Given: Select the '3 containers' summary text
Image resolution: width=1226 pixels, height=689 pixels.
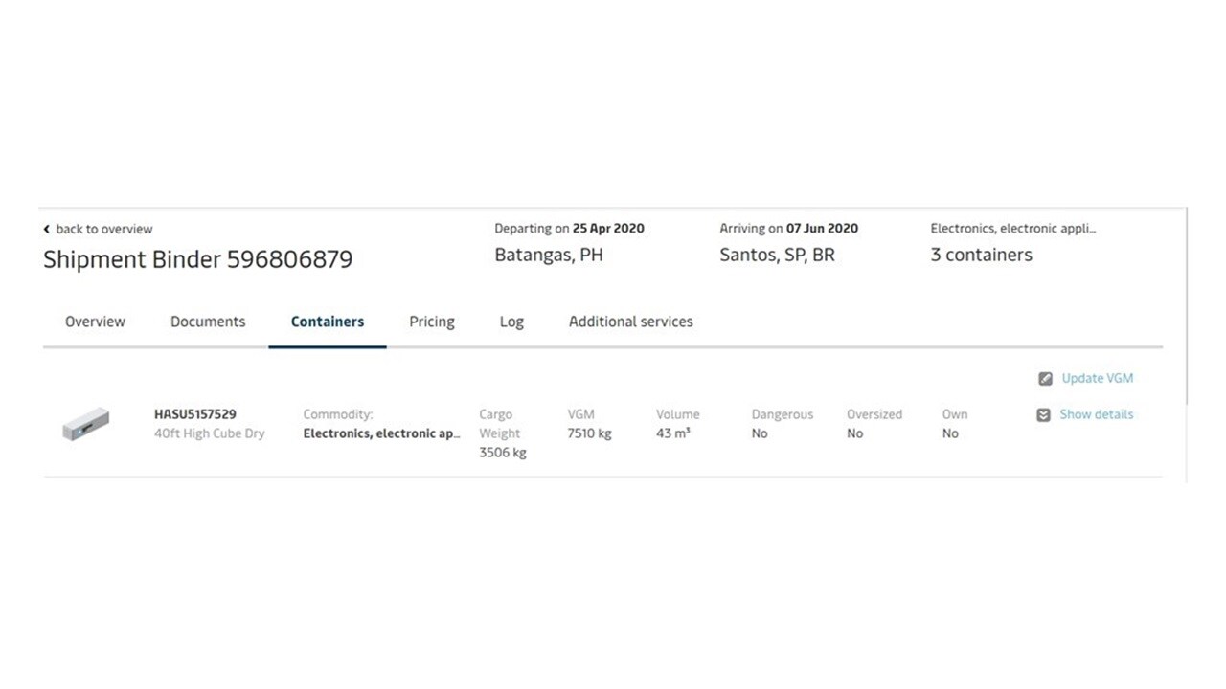Looking at the screenshot, I should click(980, 255).
